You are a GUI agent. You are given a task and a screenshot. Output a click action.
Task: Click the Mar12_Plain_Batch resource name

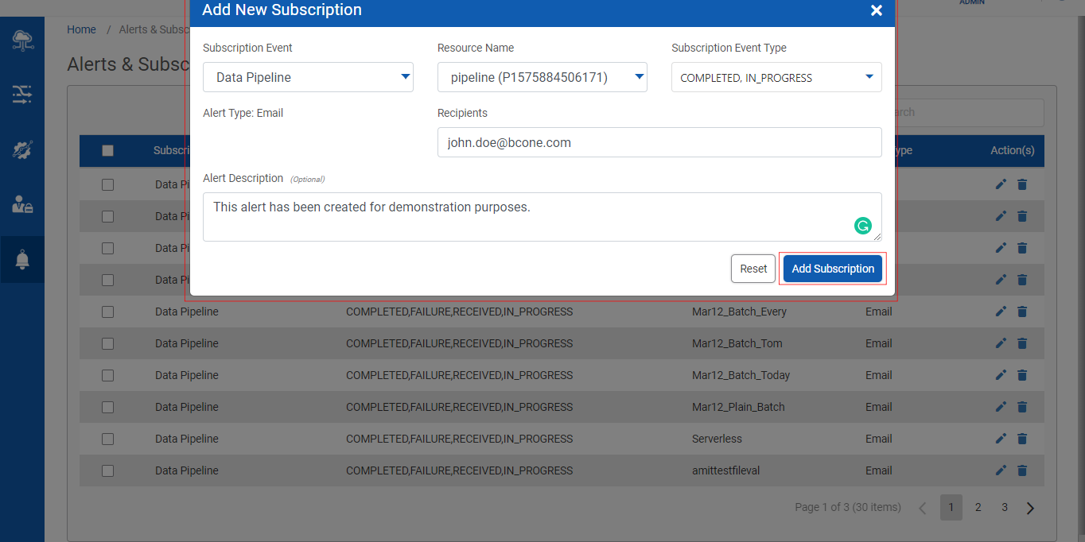[738, 407]
